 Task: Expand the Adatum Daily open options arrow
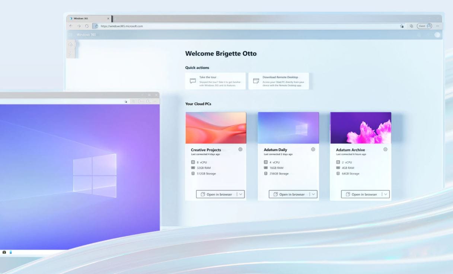313,194
